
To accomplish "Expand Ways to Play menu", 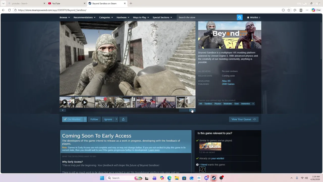I will (x=141, y=17).
